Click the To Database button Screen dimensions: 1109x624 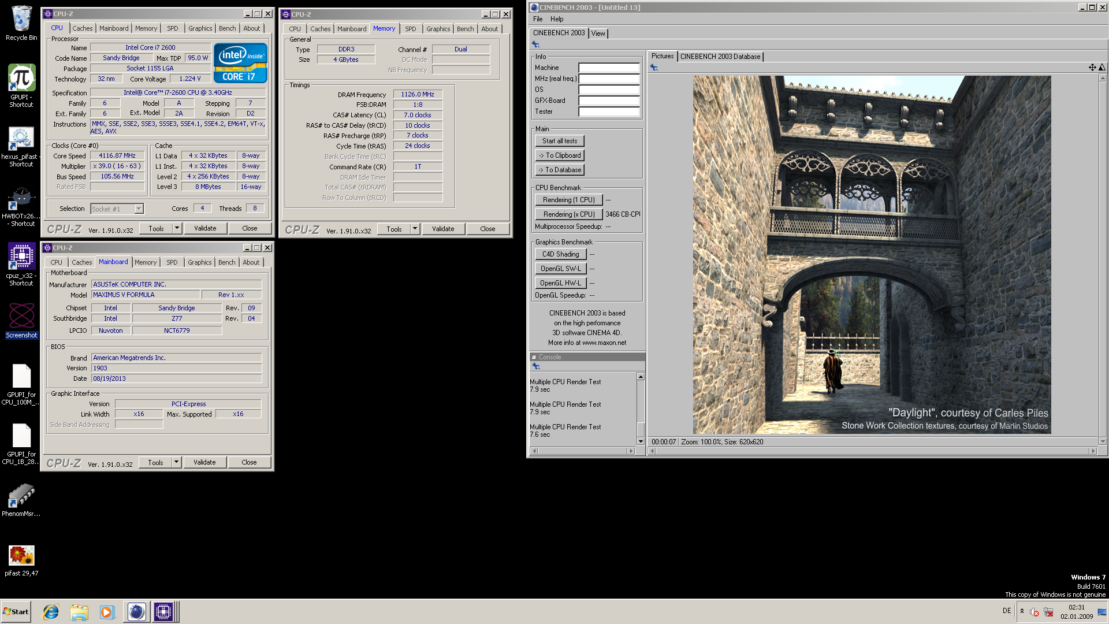point(560,170)
